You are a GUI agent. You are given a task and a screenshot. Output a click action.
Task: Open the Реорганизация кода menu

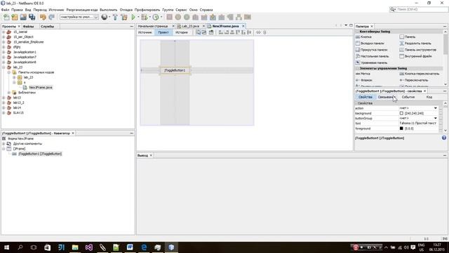(x=82, y=10)
